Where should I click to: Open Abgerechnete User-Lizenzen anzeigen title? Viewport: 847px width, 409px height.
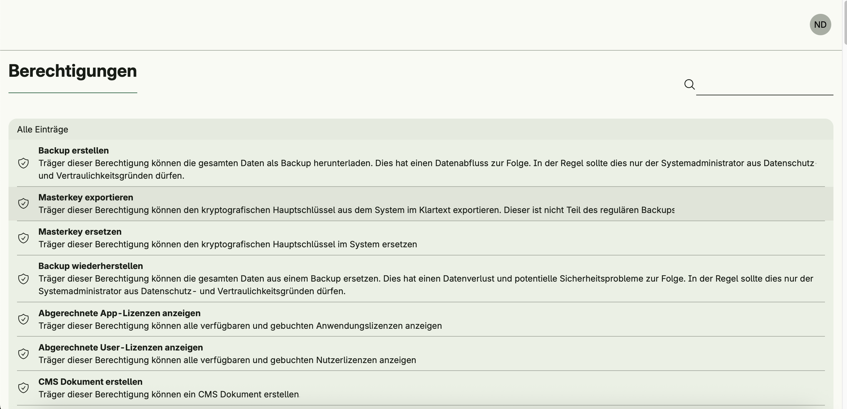(x=121, y=347)
